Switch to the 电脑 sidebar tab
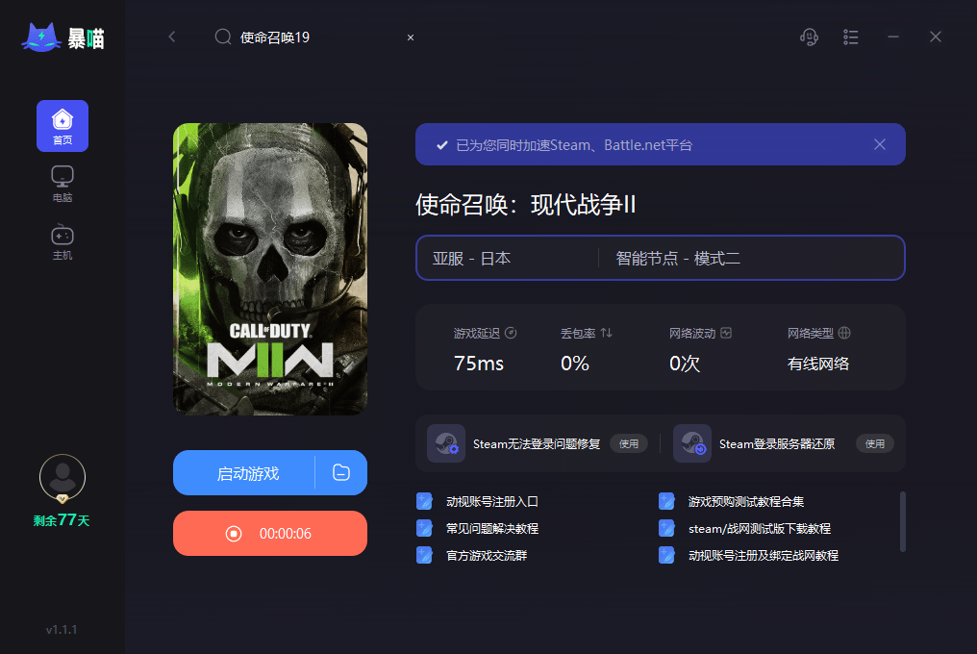Viewport: 977px width, 654px height. 63,184
